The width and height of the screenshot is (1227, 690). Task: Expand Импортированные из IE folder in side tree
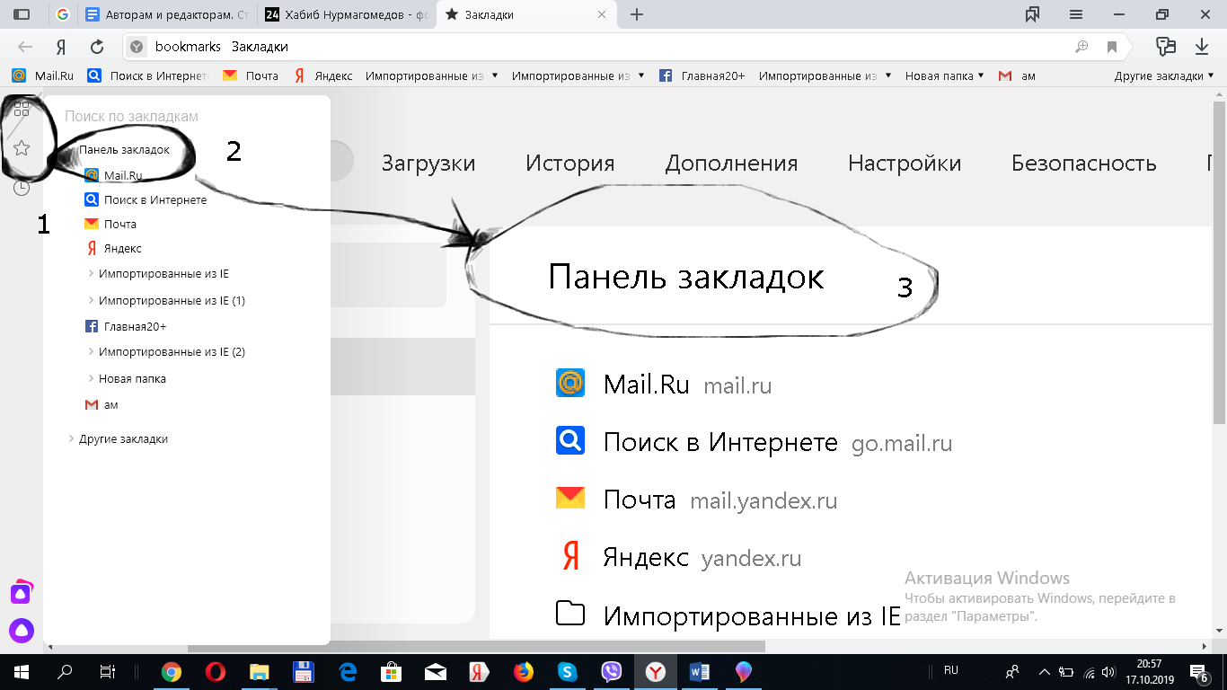click(92, 273)
